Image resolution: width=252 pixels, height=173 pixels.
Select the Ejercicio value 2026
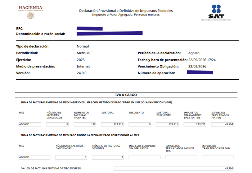[81, 60]
